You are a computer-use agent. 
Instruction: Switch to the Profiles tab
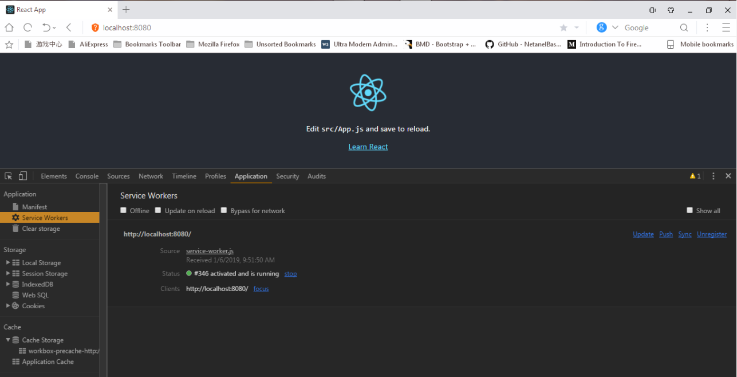215,176
